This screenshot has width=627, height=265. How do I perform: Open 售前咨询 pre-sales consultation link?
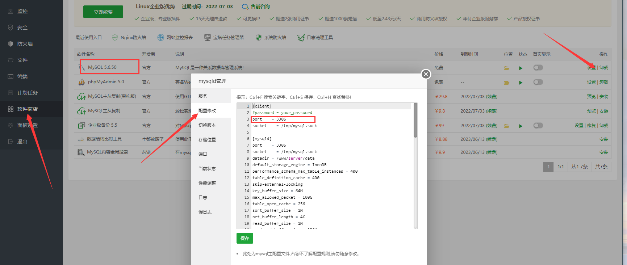(x=256, y=7)
